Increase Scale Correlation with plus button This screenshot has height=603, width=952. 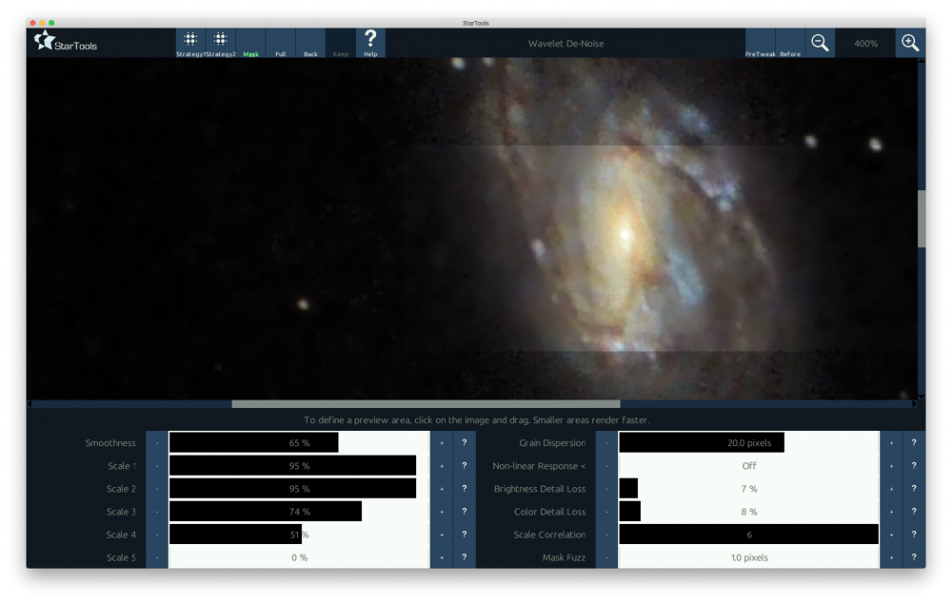pos(891,535)
